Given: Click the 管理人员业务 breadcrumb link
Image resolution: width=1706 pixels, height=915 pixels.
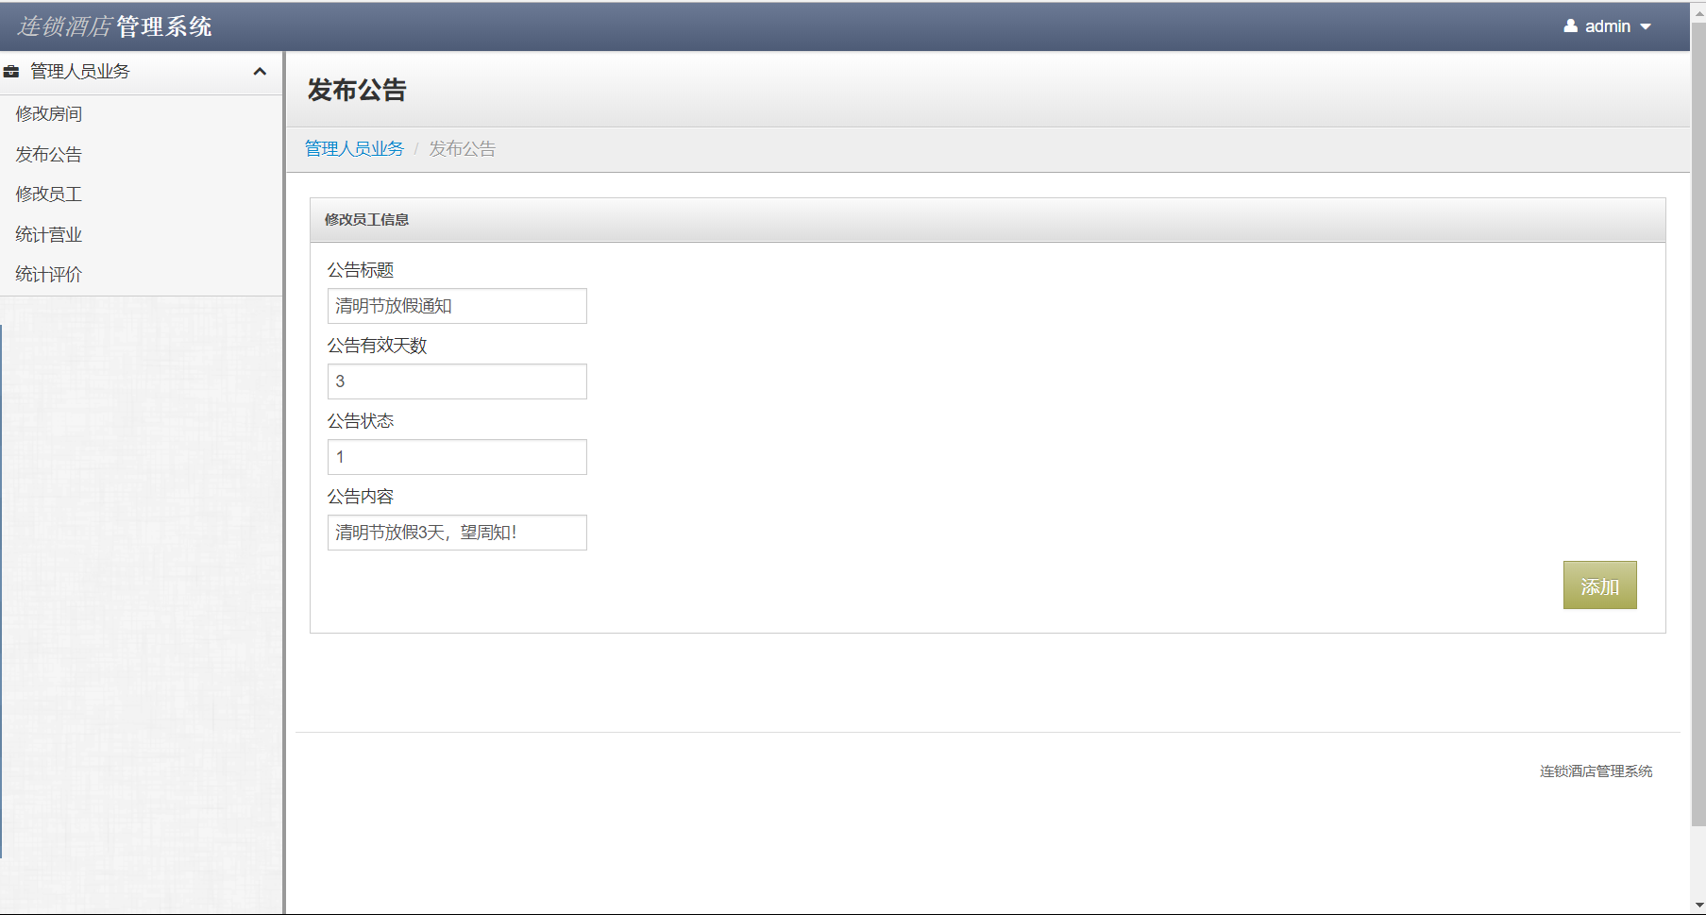Looking at the screenshot, I should pos(354,148).
